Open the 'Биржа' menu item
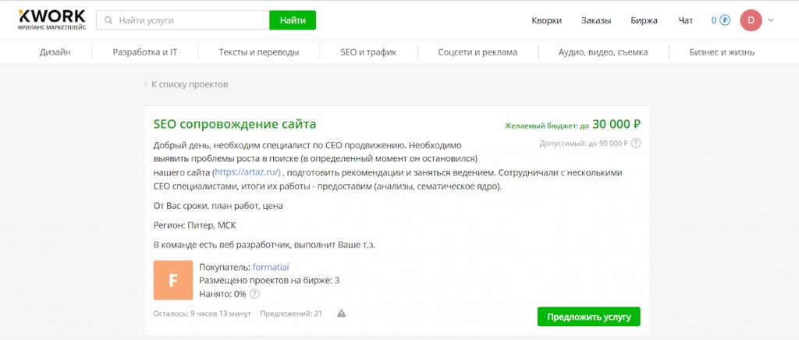799x340 pixels. point(644,20)
